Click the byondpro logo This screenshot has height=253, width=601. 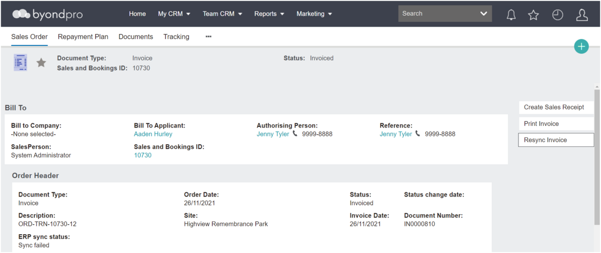[x=48, y=14]
